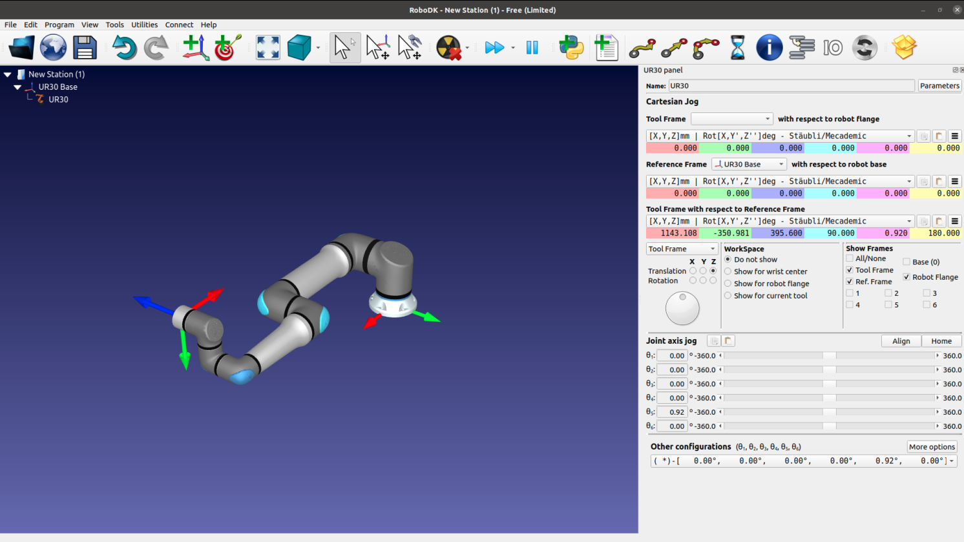Click the Parameters button
This screenshot has height=542, width=964.
939,85
